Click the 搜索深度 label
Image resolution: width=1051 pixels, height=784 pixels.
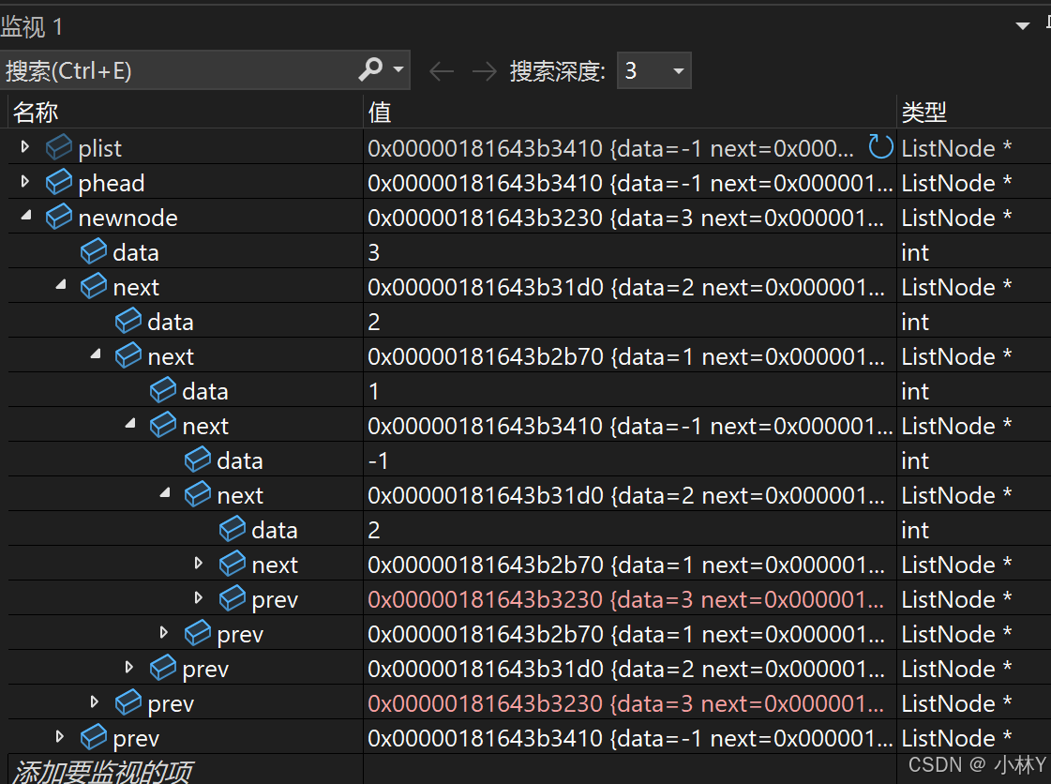pos(558,70)
